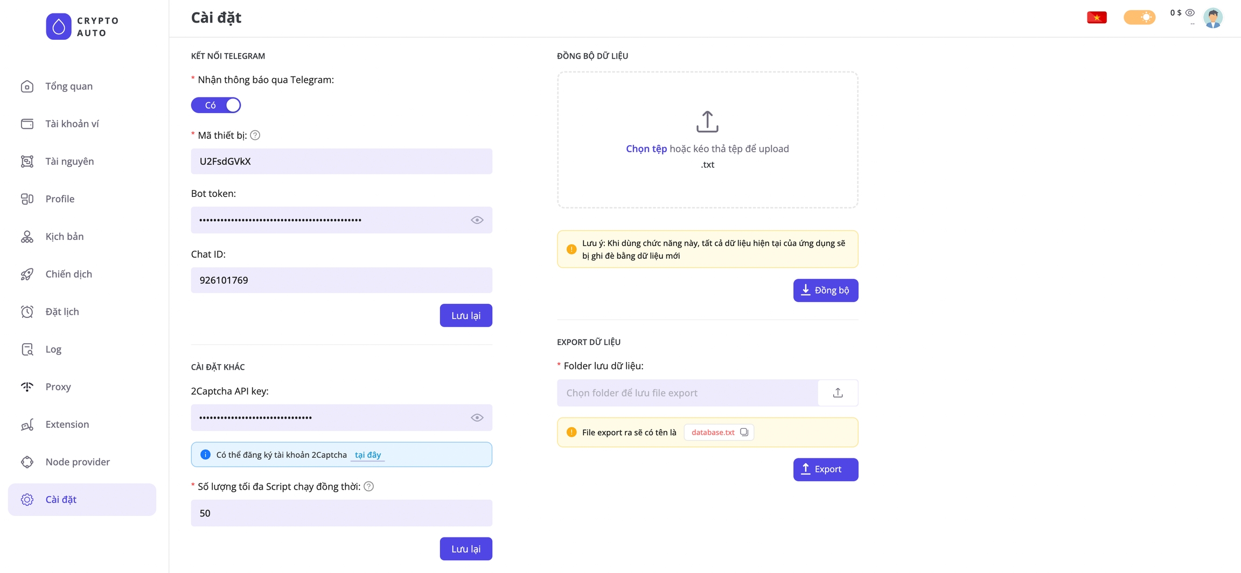Open the Vietnamese flag language selector
The width and height of the screenshot is (1241, 573).
tap(1097, 18)
